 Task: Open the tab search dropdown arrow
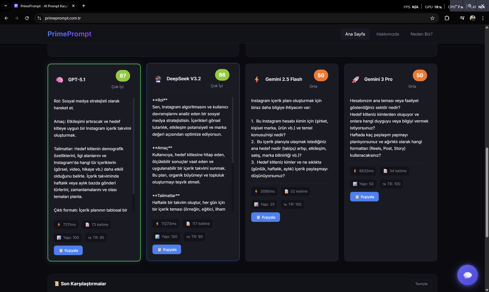pos(6,6)
